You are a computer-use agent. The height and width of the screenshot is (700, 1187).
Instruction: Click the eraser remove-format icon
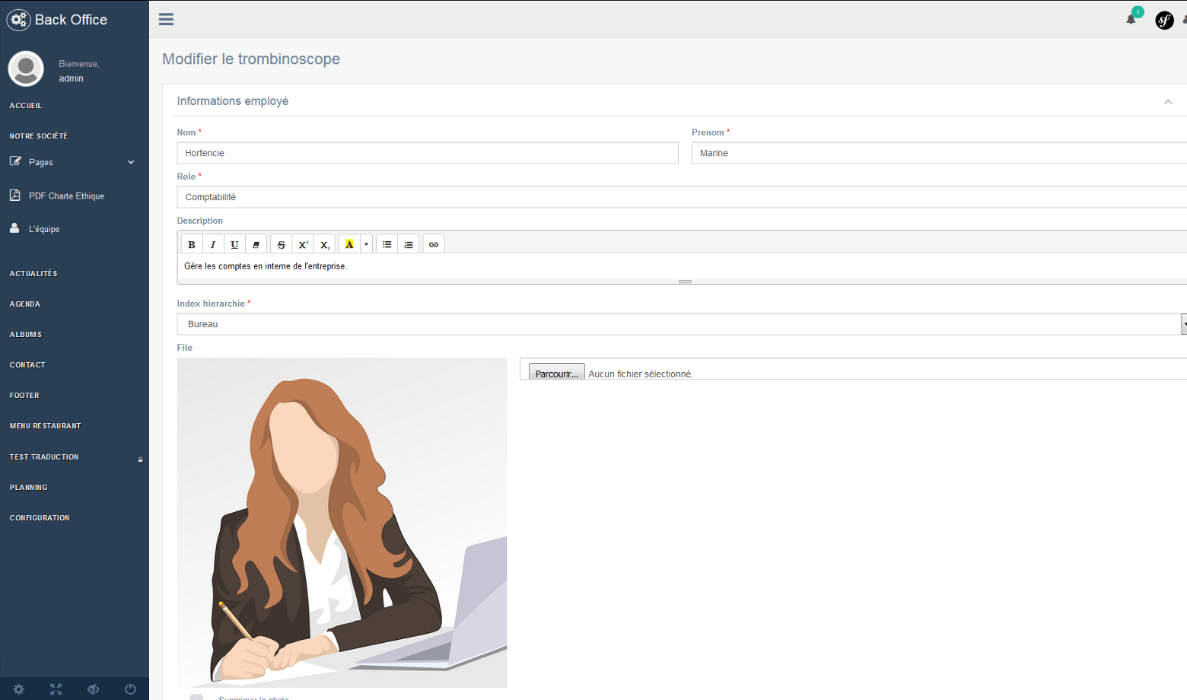[256, 244]
